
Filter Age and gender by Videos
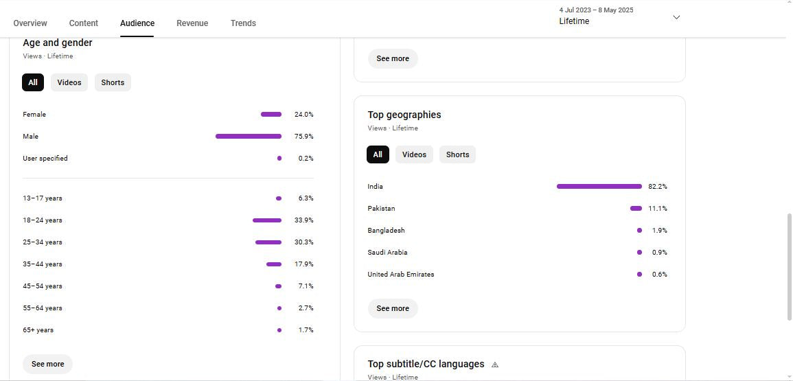click(69, 82)
